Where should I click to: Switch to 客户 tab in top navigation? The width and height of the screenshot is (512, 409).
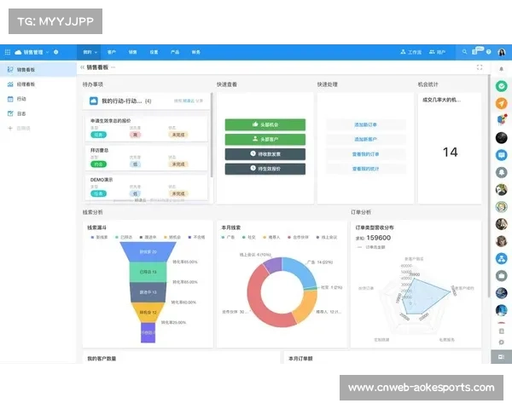coord(112,52)
